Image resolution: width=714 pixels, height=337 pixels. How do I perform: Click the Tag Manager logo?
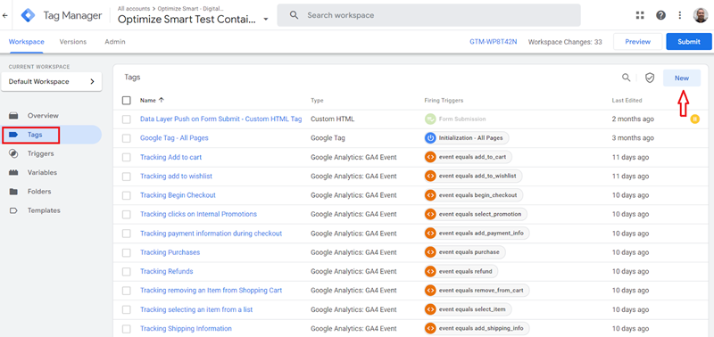coord(29,15)
